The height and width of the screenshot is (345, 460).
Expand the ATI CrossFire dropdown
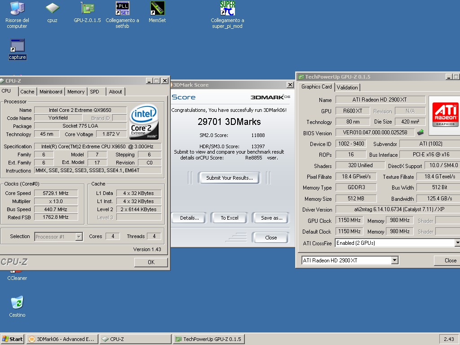[457, 243]
